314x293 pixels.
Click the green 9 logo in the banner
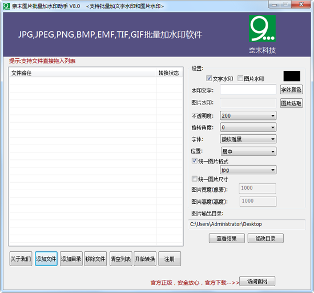tap(262, 29)
